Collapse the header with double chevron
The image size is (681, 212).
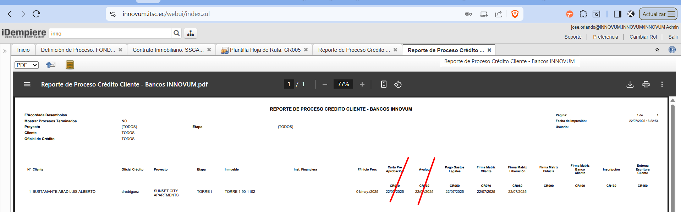tap(657, 50)
